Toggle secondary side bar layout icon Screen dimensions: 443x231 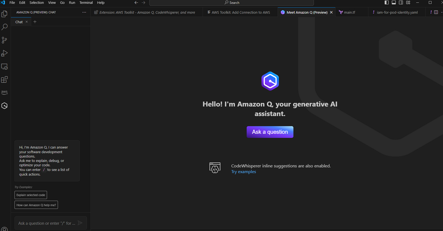click(401, 3)
